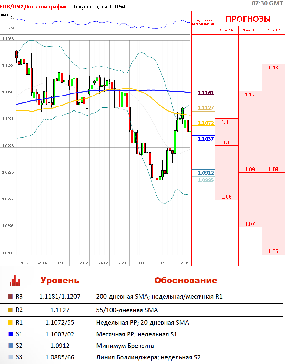Select the 2 кв. 17 forecast column header

tap(273, 31)
